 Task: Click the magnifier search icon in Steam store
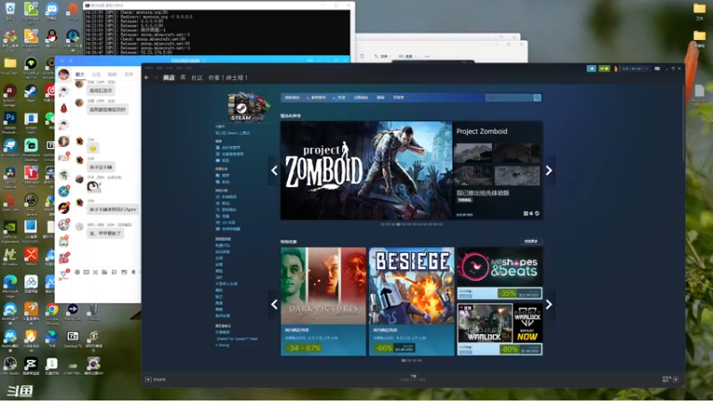[537, 98]
